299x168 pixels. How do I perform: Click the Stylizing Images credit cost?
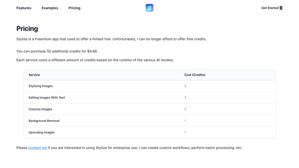pos(185,86)
